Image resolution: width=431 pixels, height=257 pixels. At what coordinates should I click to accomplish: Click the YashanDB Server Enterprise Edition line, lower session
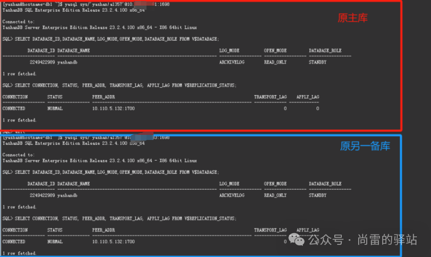pyautogui.click(x=100, y=161)
